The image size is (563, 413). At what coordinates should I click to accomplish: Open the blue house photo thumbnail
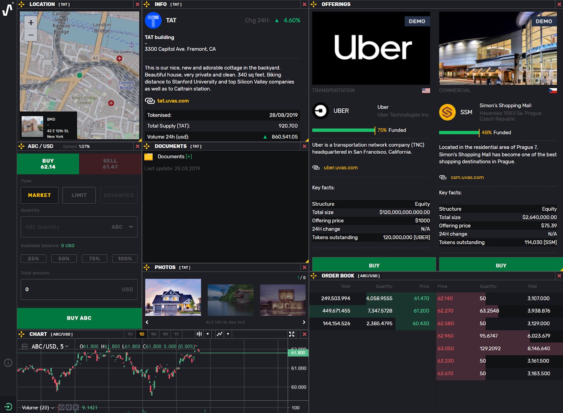point(173,297)
